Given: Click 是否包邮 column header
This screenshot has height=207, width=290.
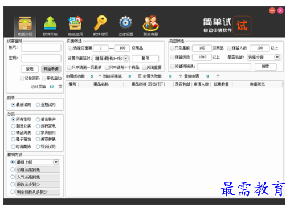Looking at the screenshot, I should tap(182, 84).
